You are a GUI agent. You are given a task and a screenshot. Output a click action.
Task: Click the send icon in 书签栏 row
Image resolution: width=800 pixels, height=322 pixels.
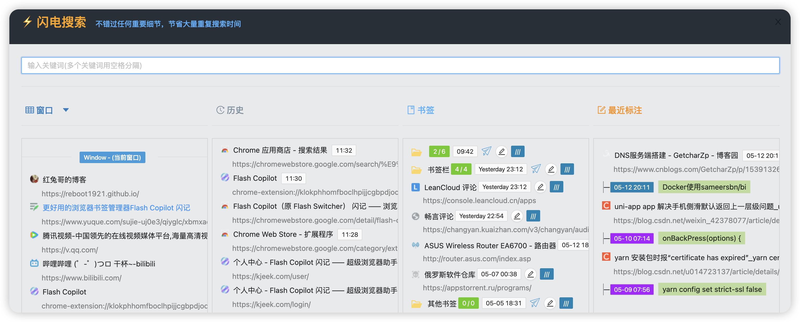536,169
